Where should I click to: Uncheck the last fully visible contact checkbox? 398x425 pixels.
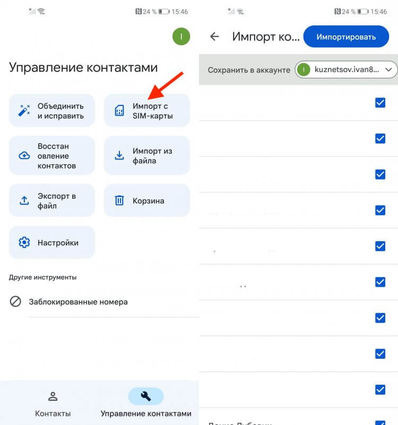380,390
